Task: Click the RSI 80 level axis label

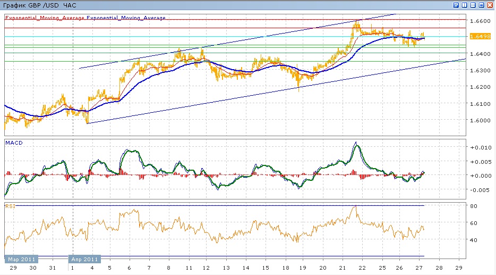Action: point(474,205)
